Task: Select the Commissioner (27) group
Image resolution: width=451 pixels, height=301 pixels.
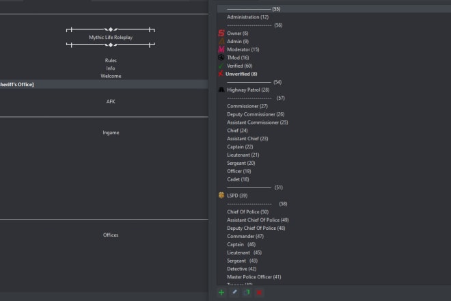Action: pos(247,106)
